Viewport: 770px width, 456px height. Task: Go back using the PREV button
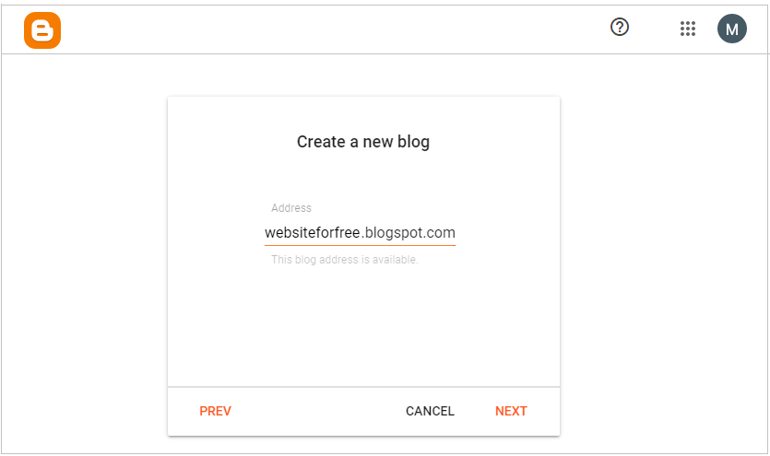coord(215,411)
